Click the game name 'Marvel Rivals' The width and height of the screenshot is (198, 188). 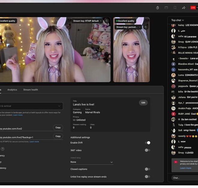click(93, 112)
